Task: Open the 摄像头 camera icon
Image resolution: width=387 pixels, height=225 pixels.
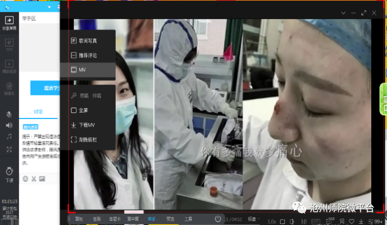Action: (9, 87)
